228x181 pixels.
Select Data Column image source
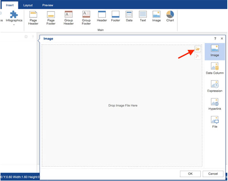215,69
